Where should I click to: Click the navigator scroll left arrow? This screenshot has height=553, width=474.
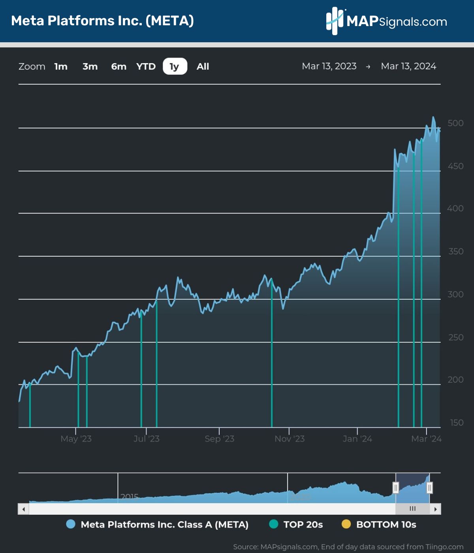coord(24,509)
